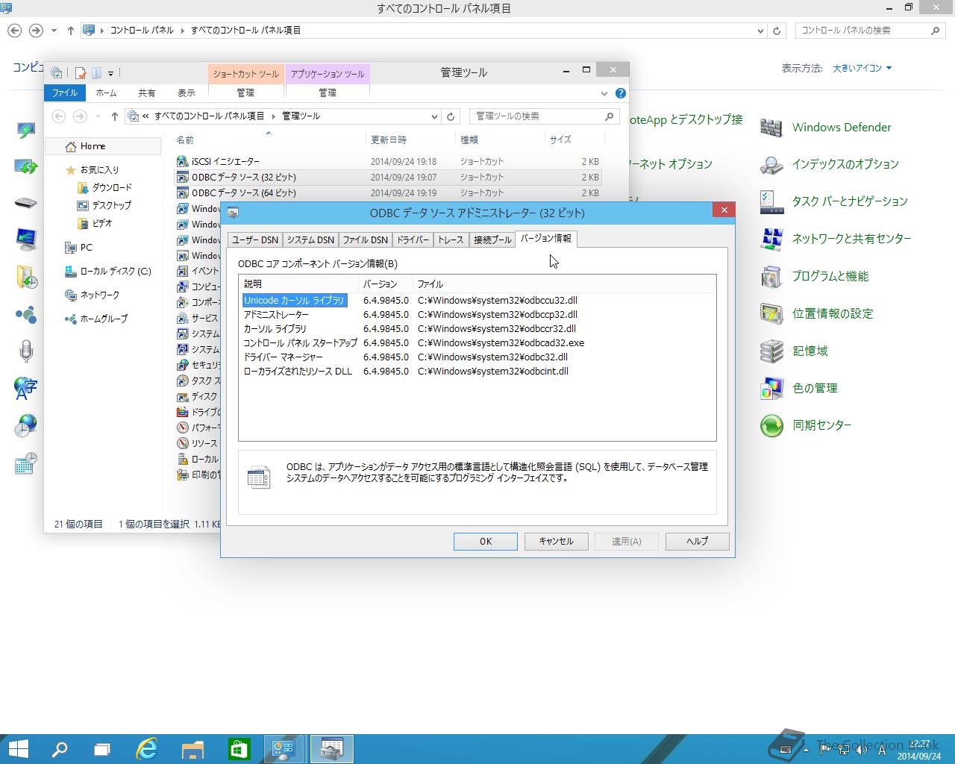
Task: Click Control Panel search box
Action: coord(870,31)
